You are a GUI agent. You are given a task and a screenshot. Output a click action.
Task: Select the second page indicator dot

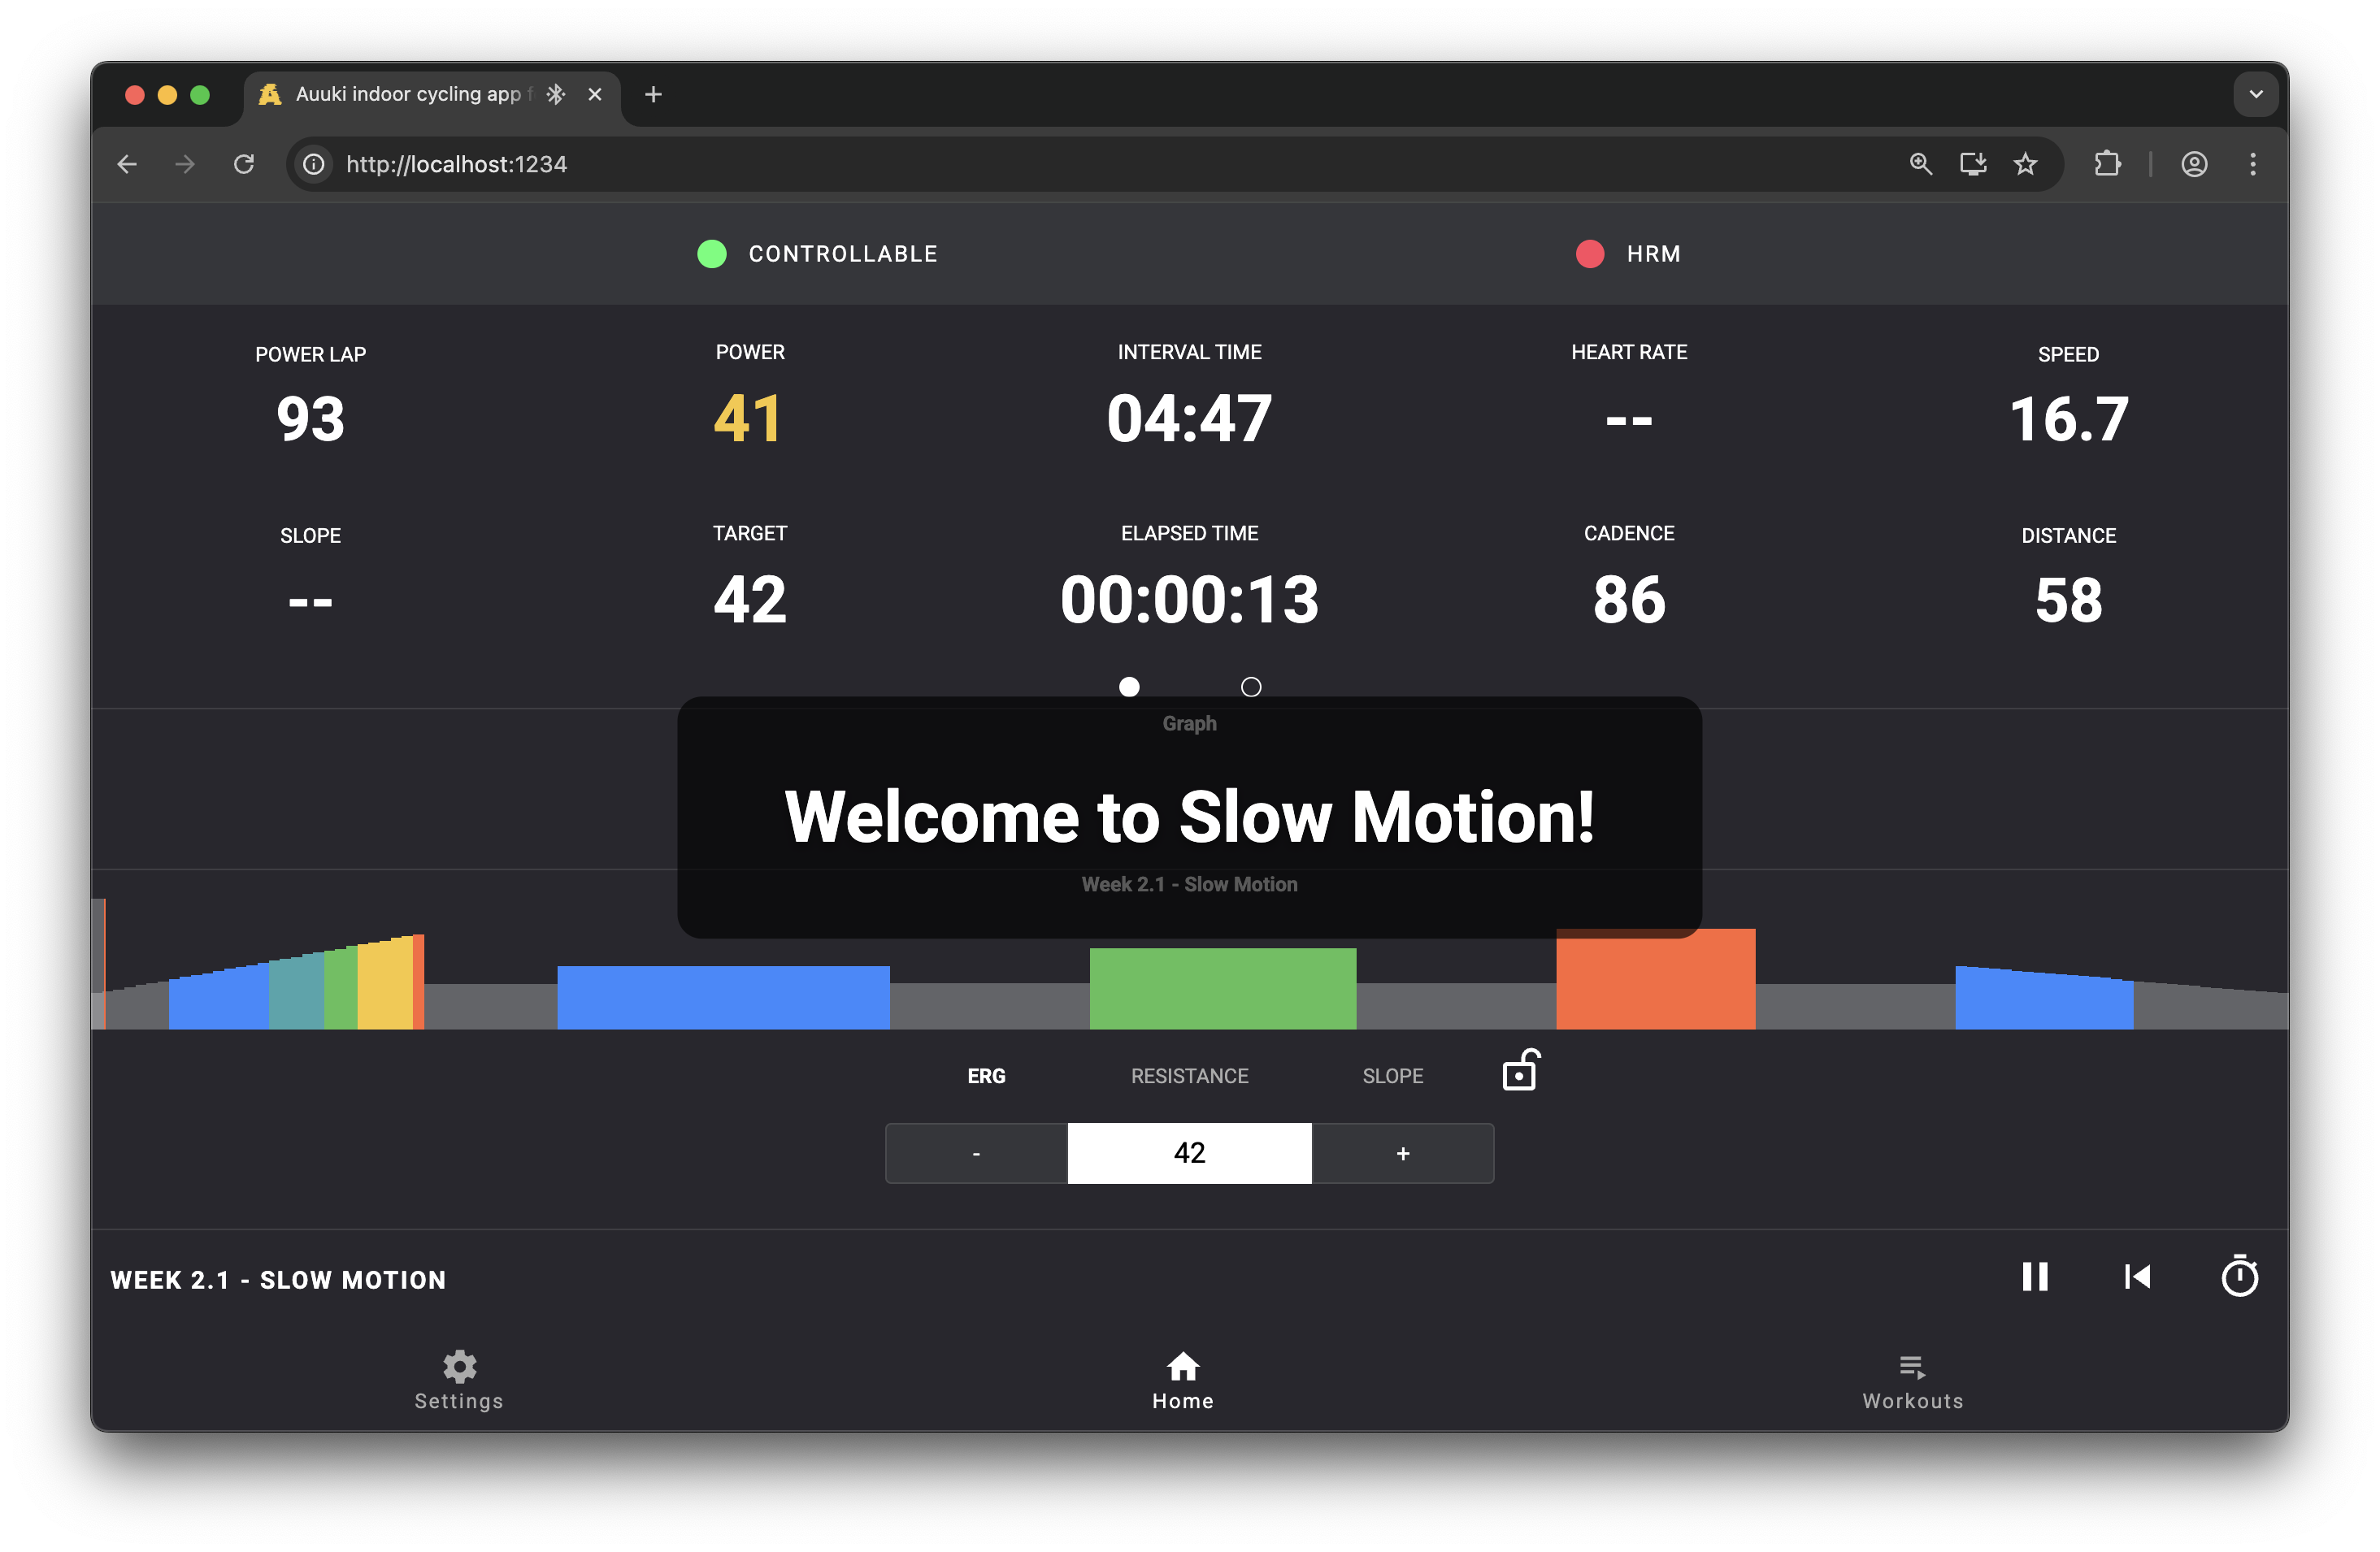(1250, 687)
